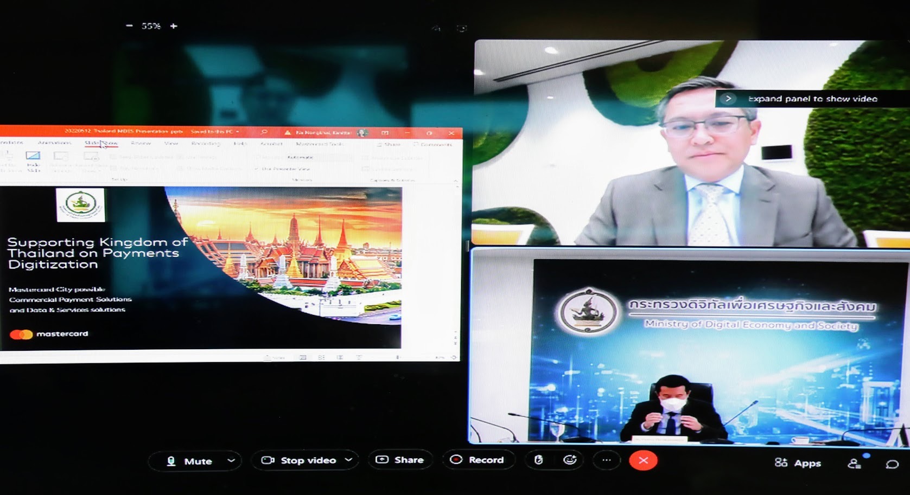Open the audio options arrow beside Mute

click(231, 460)
